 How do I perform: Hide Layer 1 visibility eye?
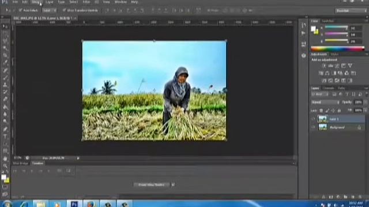pyautogui.click(x=313, y=119)
